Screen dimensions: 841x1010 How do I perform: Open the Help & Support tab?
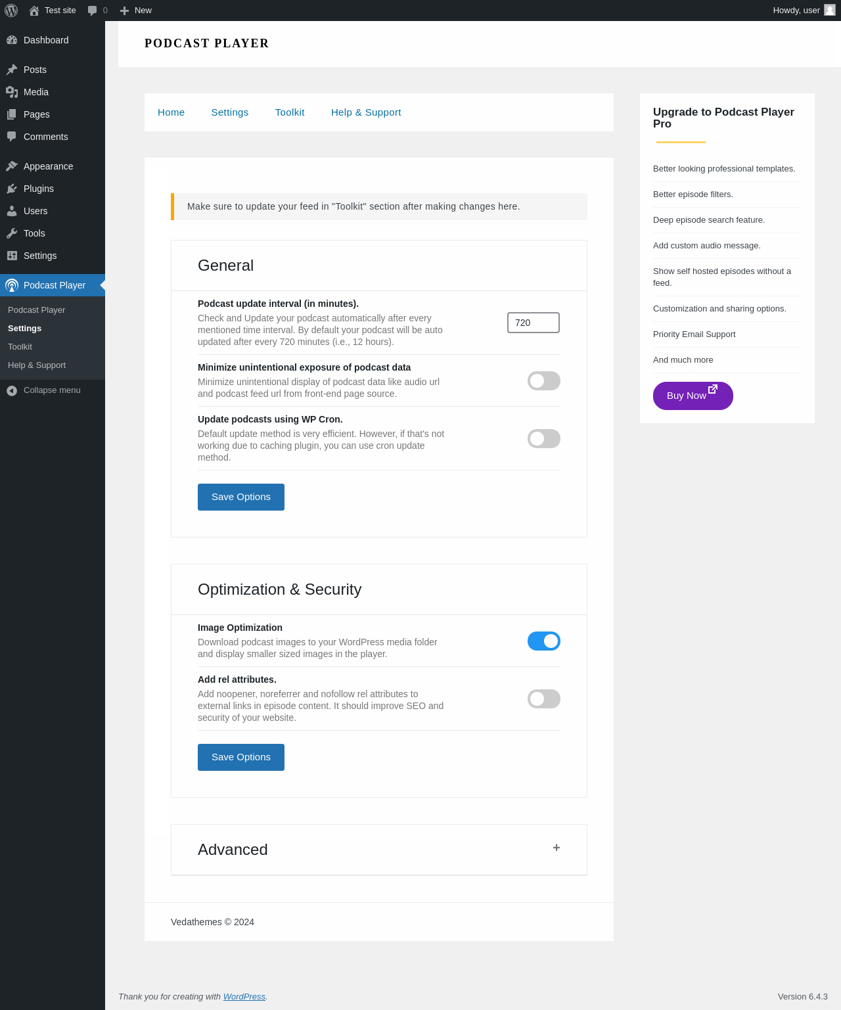[366, 112]
